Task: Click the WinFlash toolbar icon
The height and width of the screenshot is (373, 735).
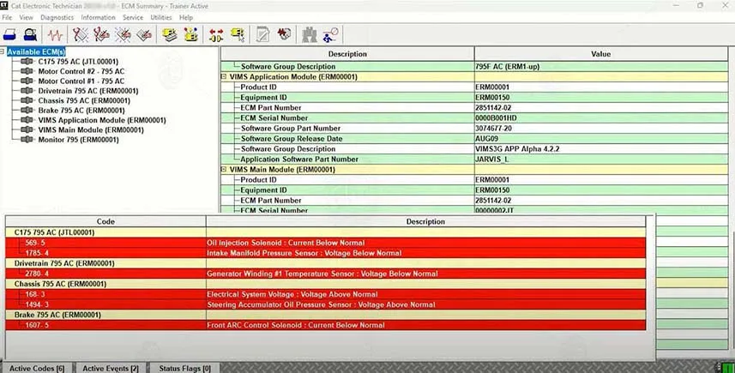Action: (x=237, y=35)
